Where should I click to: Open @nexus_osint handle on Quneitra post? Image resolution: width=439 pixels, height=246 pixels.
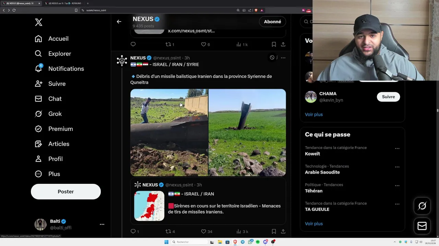(167, 58)
